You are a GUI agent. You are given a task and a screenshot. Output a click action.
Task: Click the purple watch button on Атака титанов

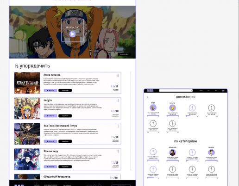click(50, 90)
